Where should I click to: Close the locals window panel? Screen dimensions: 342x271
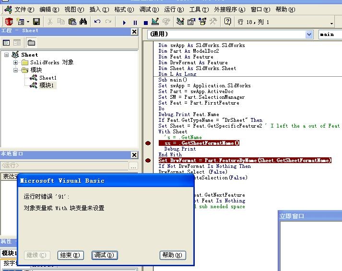click(134, 155)
